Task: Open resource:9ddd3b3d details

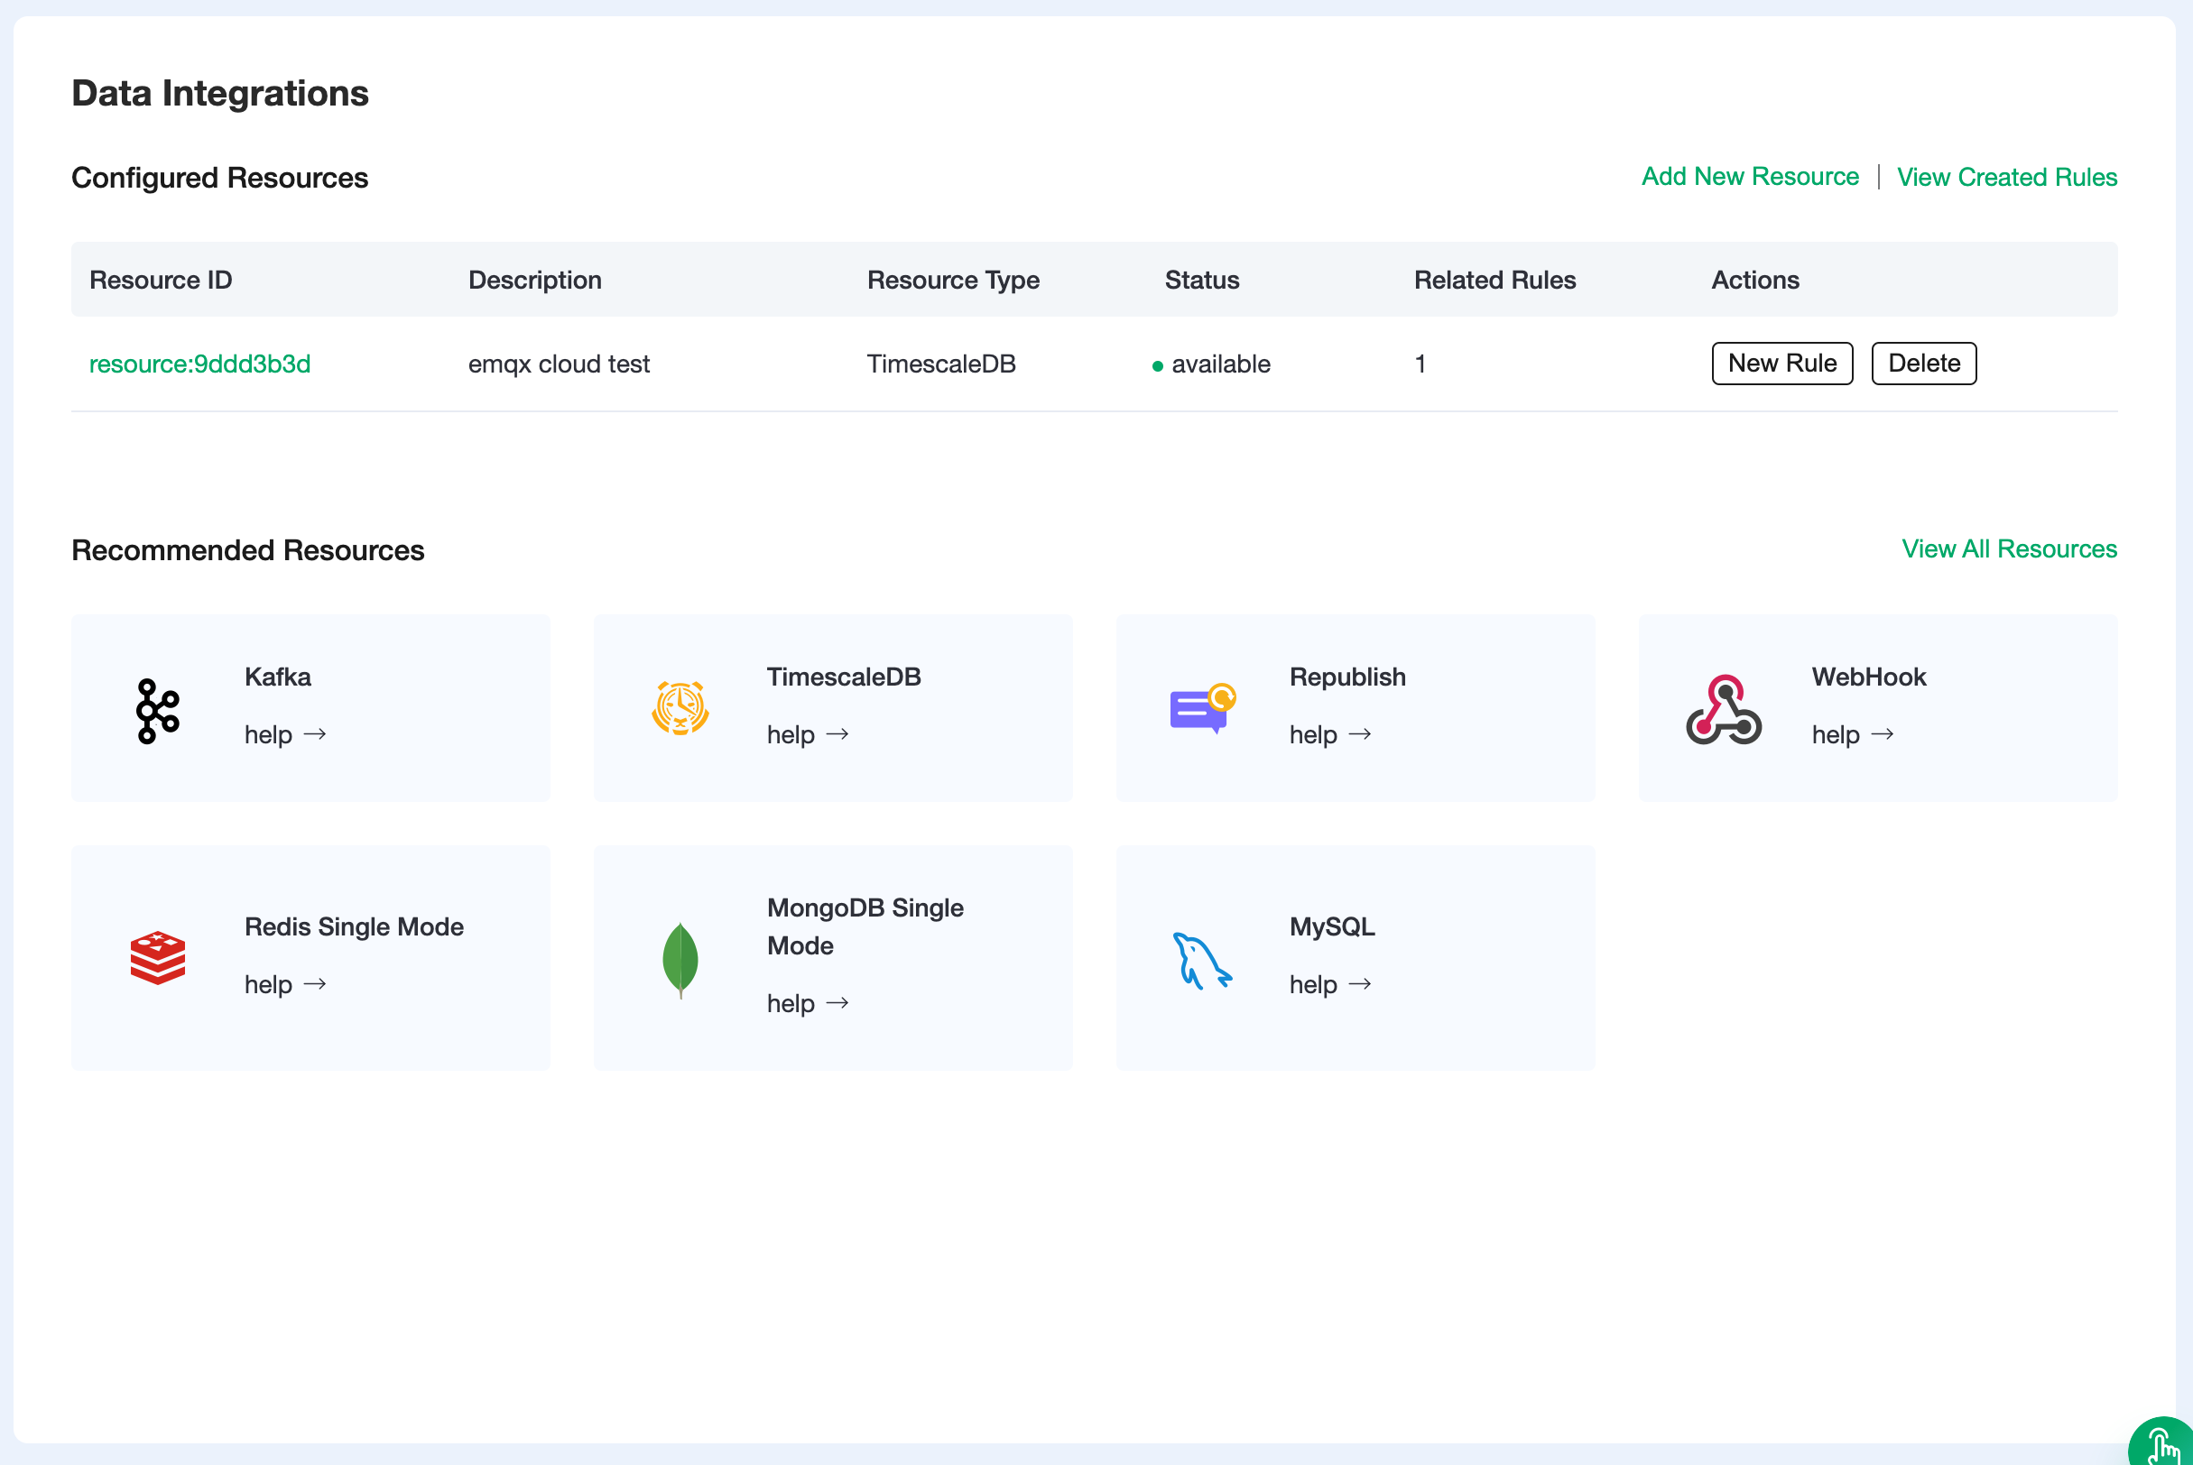Action: pyautogui.click(x=199, y=364)
